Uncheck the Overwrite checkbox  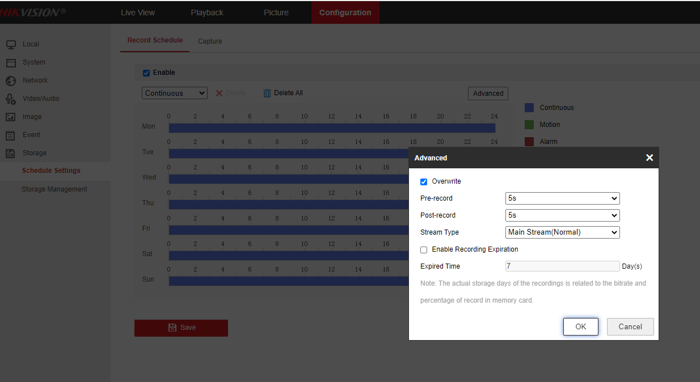click(x=424, y=182)
